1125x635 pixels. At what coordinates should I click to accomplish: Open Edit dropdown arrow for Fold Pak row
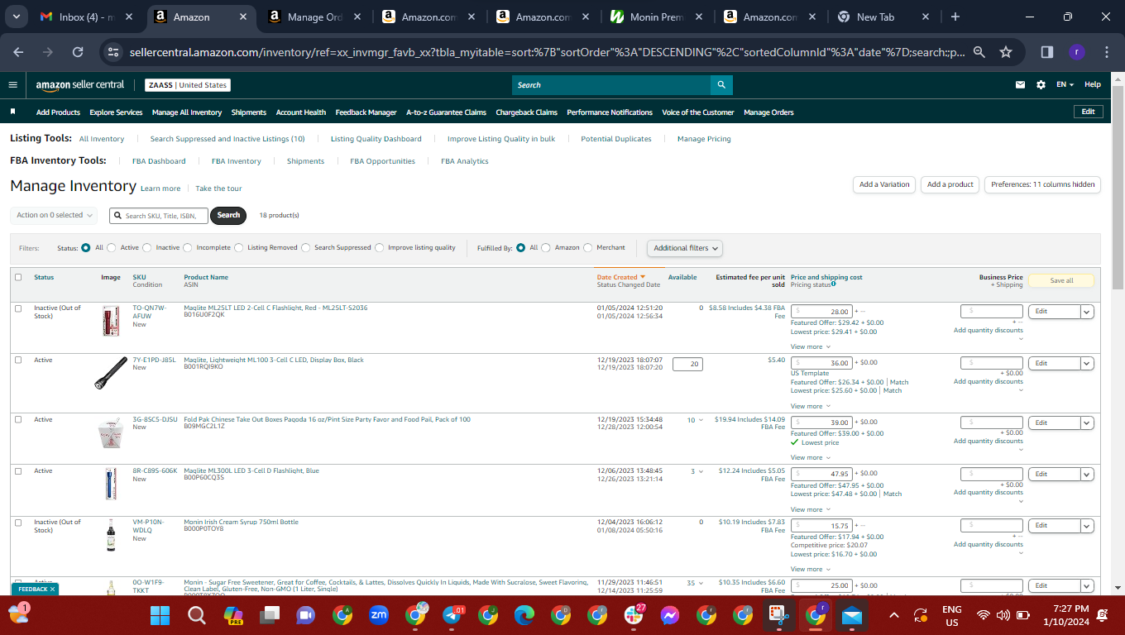(1087, 423)
